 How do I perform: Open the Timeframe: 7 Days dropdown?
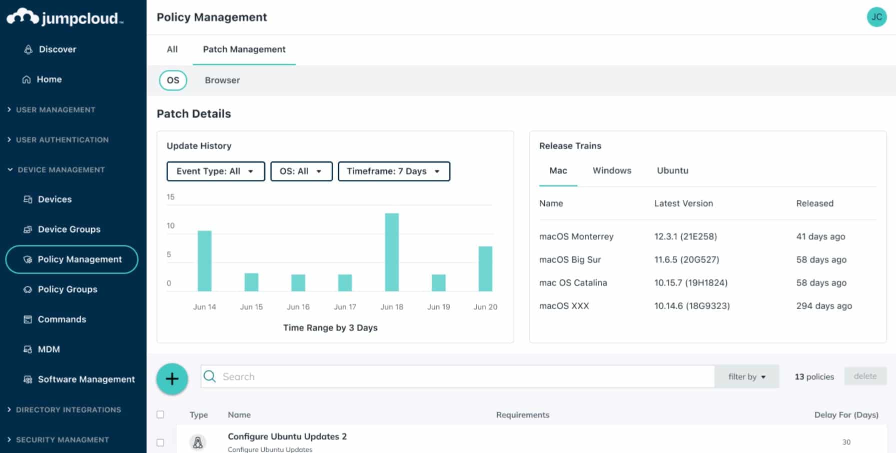[x=394, y=171]
